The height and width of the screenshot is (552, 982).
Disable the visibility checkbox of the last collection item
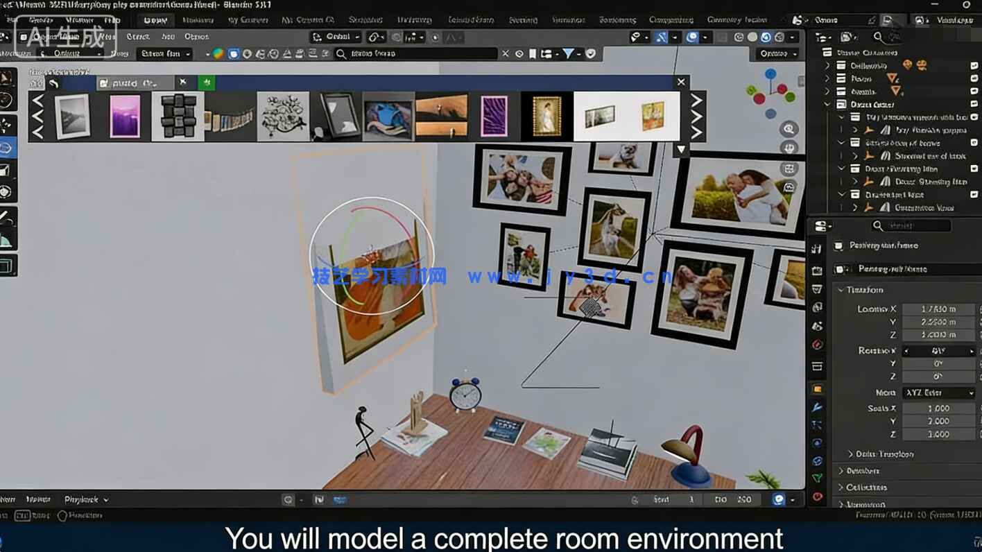coord(974,195)
